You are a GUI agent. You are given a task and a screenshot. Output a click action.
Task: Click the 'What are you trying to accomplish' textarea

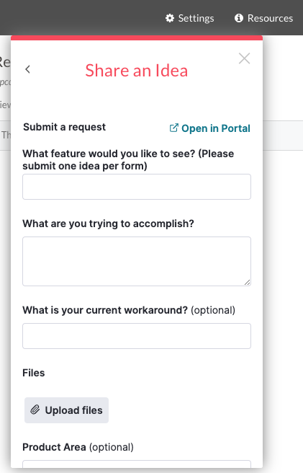point(137,261)
